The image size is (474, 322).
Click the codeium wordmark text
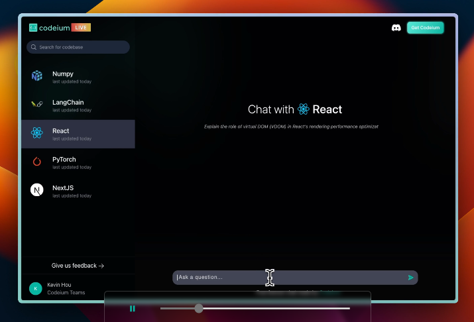54,28
